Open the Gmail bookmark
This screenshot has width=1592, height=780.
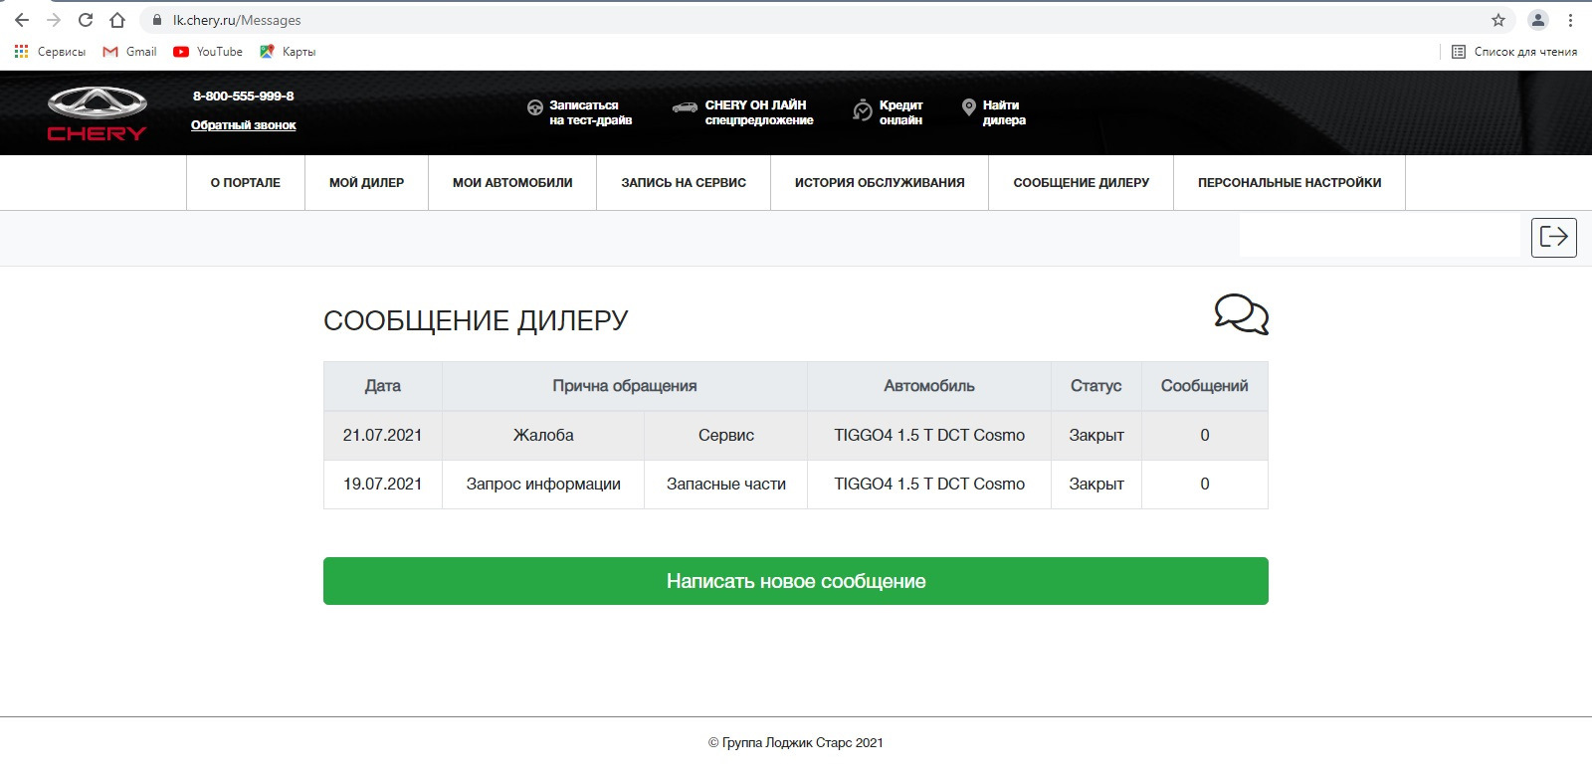tap(129, 52)
